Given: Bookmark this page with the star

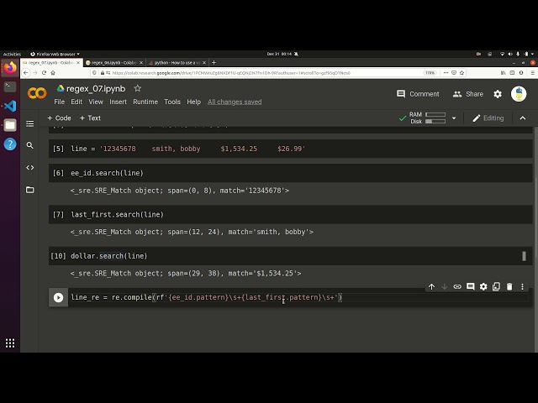Looking at the screenshot, I should tap(462, 73).
